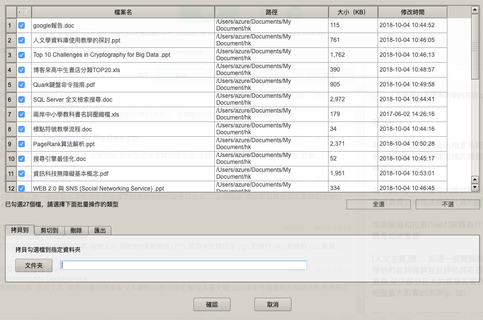Image resolution: width=483 pixels, height=320 pixels.
Task: Cancel with the 取消 button
Action: pos(273,305)
